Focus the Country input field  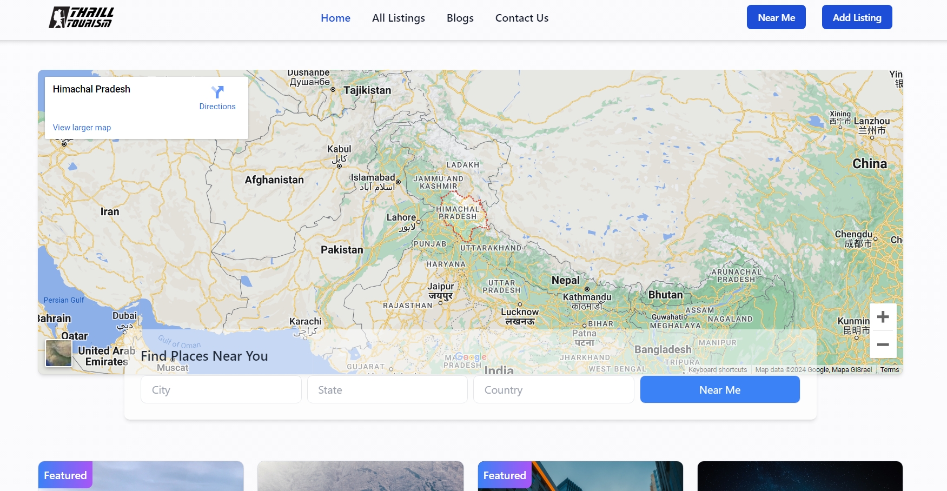(554, 390)
